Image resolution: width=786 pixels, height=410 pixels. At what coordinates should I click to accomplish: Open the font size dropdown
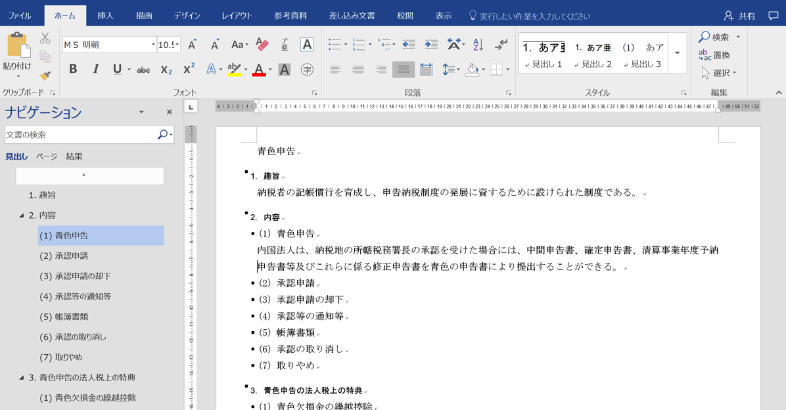coord(177,45)
